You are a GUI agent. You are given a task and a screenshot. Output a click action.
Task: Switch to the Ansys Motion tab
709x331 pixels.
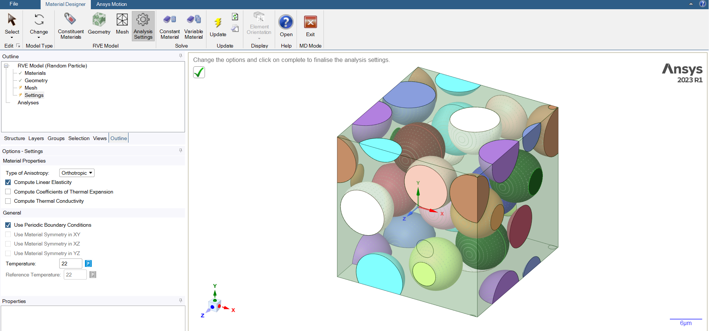point(112,4)
